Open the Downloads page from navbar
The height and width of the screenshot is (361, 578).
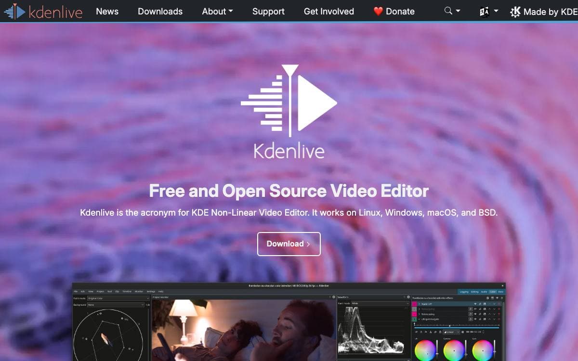point(160,11)
